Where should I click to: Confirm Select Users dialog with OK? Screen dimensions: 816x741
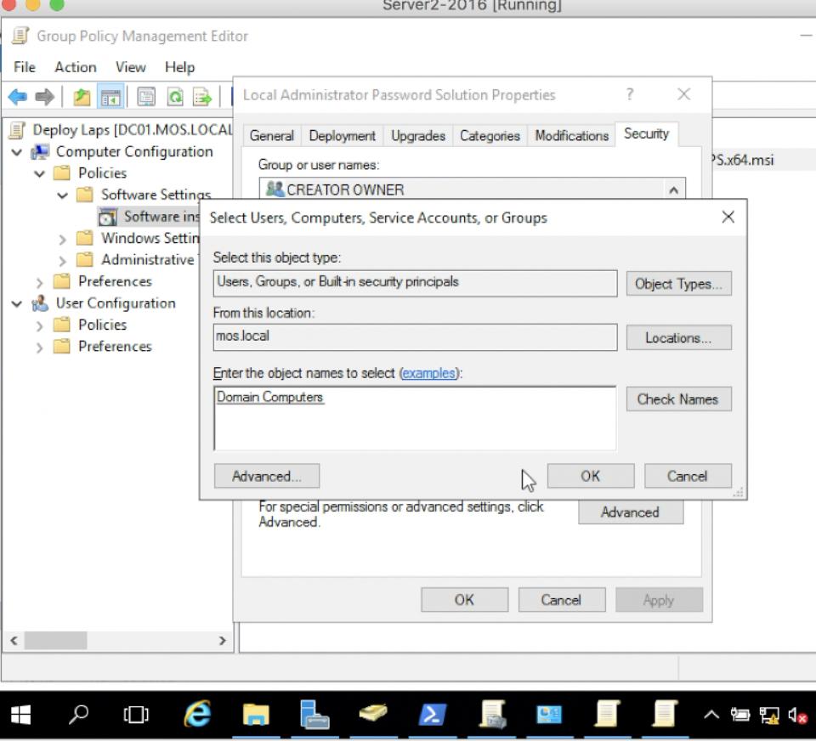click(x=591, y=476)
